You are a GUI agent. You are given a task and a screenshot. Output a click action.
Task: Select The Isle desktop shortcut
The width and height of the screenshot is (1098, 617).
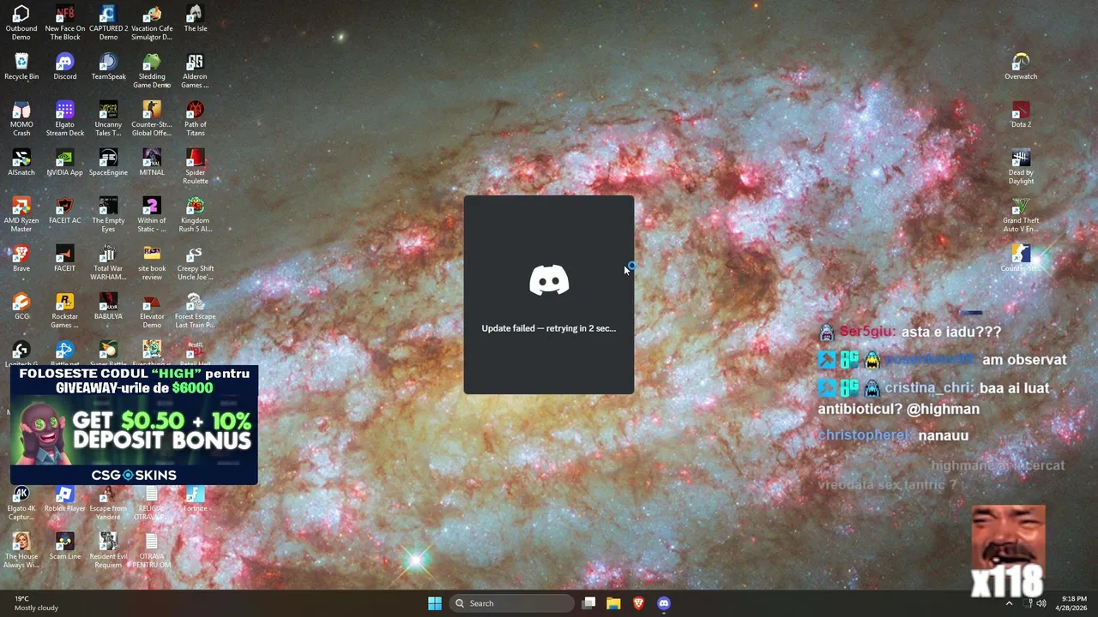pyautogui.click(x=195, y=19)
